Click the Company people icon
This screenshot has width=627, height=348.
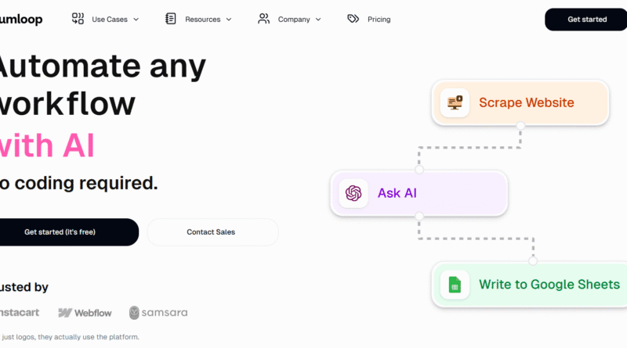click(264, 19)
